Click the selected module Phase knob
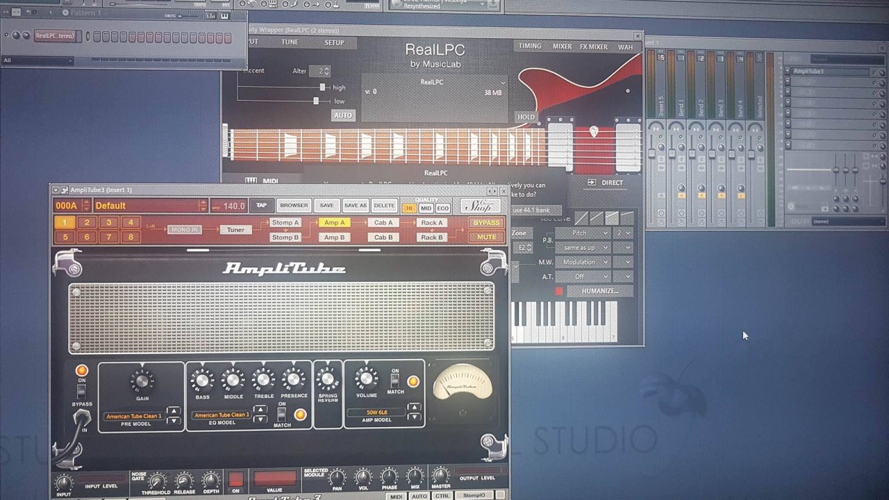Viewport: 889px width, 500px height. click(x=389, y=477)
